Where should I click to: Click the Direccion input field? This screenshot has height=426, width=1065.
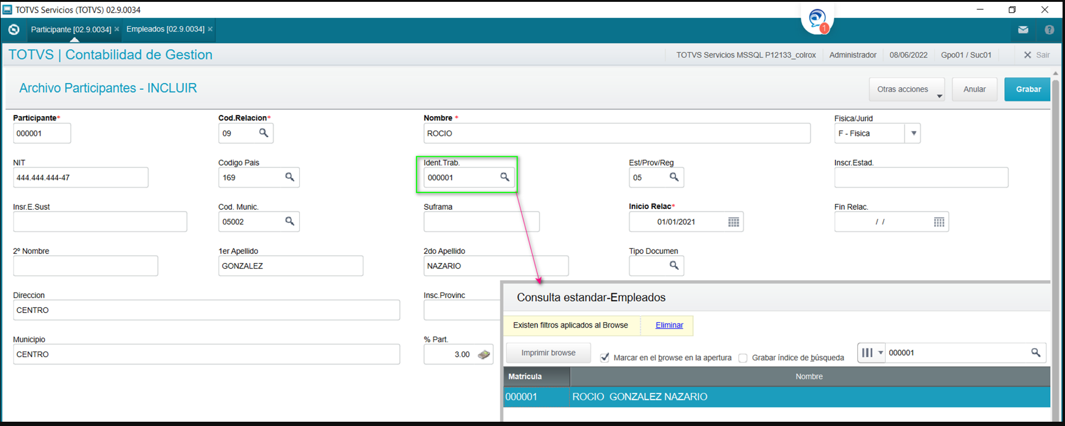click(206, 310)
